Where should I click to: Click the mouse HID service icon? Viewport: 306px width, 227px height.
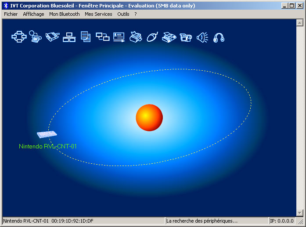[x=152, y=37]
